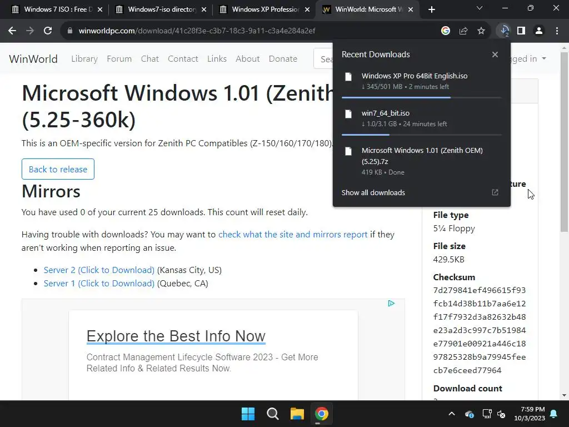Open Windows taskbar search

click(272, 414)
